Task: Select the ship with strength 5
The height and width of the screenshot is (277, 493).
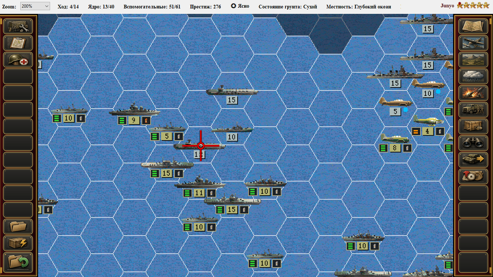Action: pyautogui.click(x=167, y=128)
